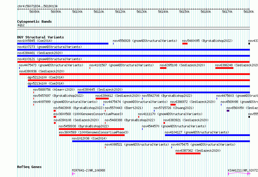Select nsv6380645 (Sedlazeck2020) label
This screenshot has height=177, width=258.
100,90
